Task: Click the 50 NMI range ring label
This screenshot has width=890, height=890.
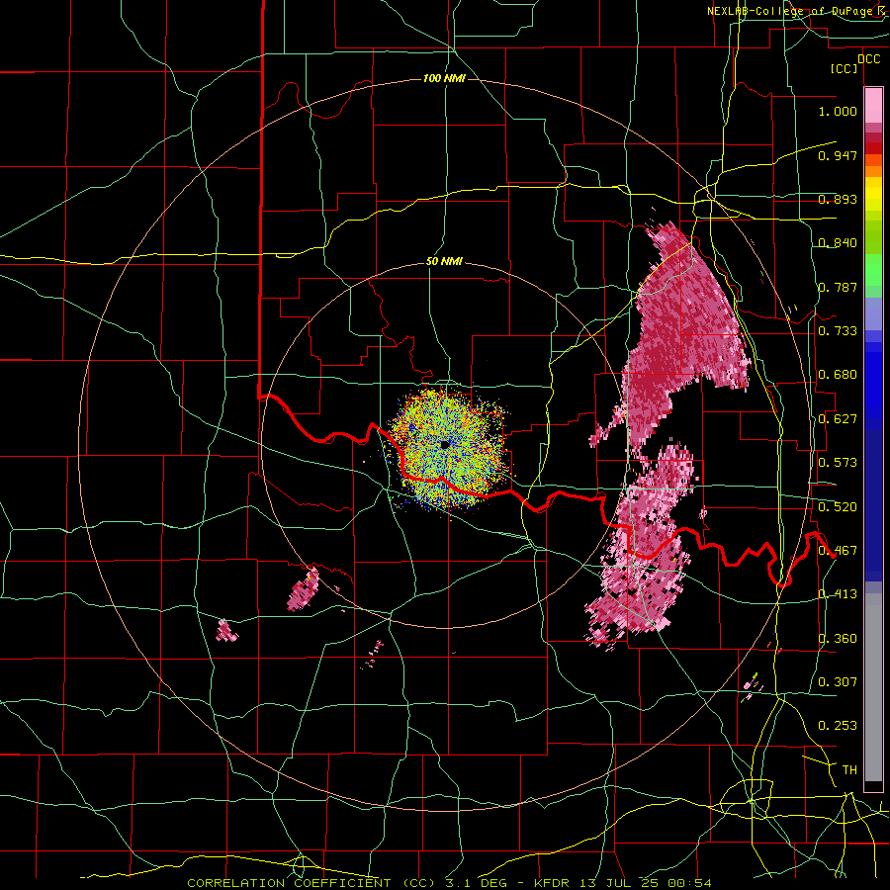Action: (444, 261)
